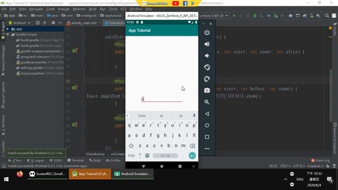
Task: Show hidden tray icons chevron
Action: tap(286, 179)
